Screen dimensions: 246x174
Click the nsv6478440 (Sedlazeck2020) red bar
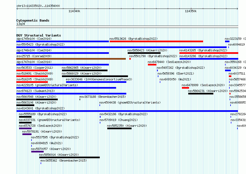[x=152, y=65]
